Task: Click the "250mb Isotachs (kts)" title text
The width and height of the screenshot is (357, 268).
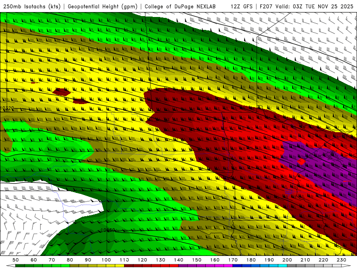Action: click(32, 6)
